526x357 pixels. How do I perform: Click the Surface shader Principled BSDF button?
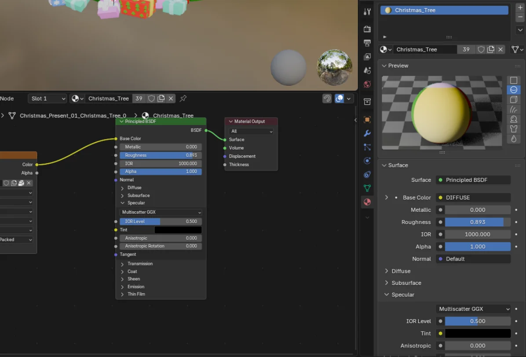(x=473, y=180)
